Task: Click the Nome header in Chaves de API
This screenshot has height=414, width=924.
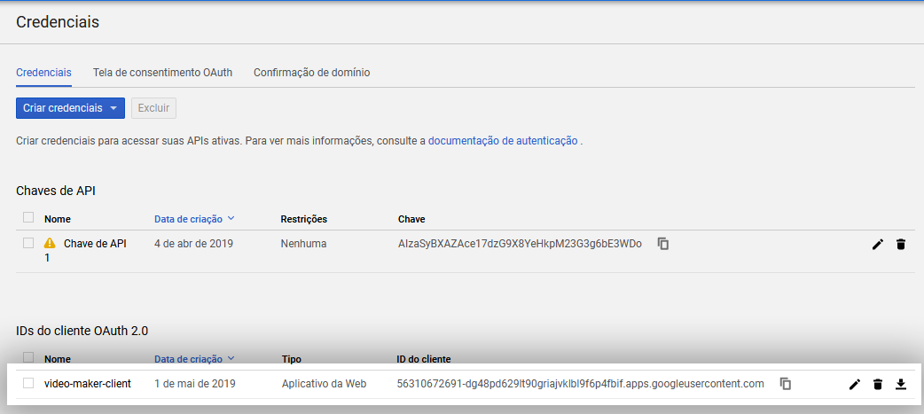Action: (57, 219)
